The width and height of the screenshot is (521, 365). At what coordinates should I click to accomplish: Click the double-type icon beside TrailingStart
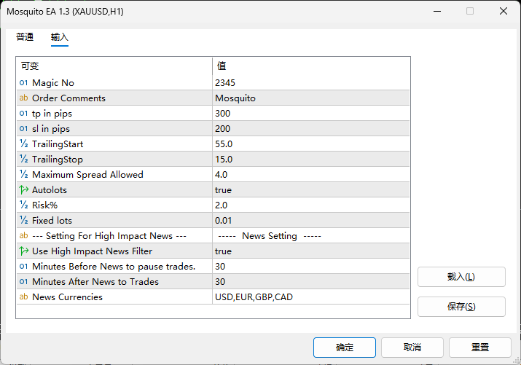point(23,144)
